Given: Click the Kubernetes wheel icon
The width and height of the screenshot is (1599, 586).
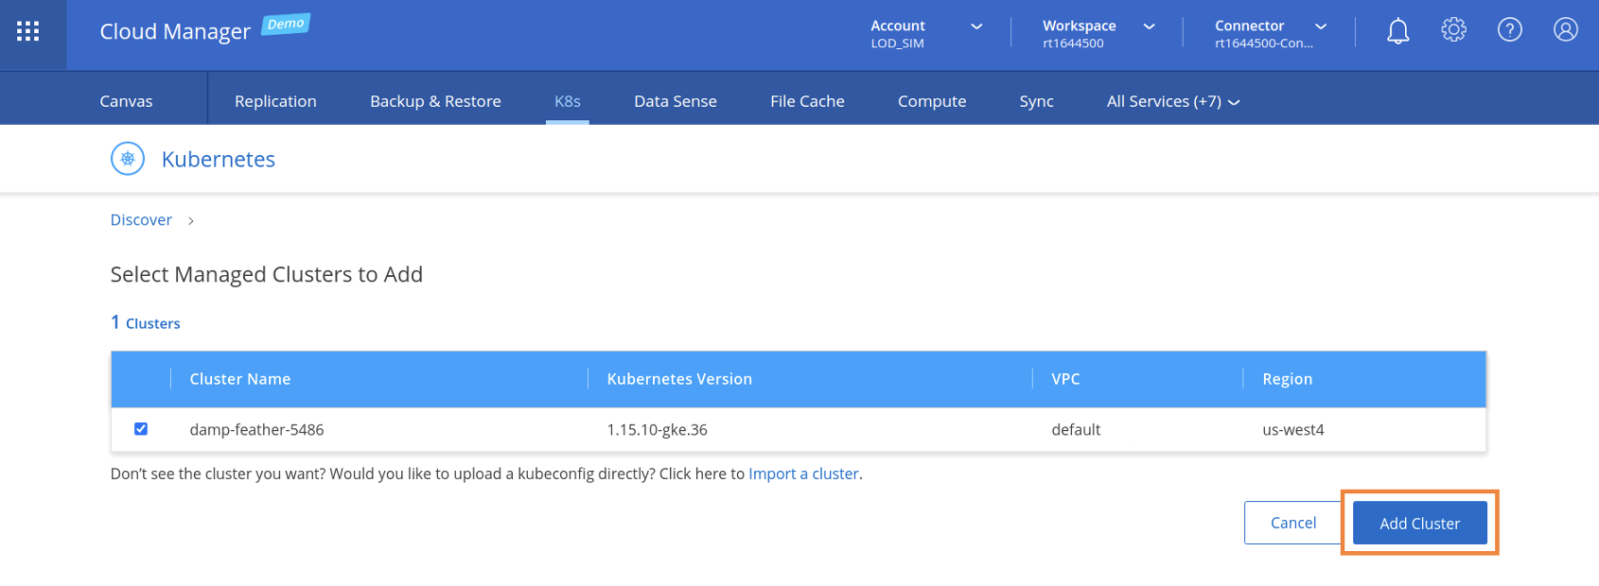Looking at the screenshot, I should point(128,159).
